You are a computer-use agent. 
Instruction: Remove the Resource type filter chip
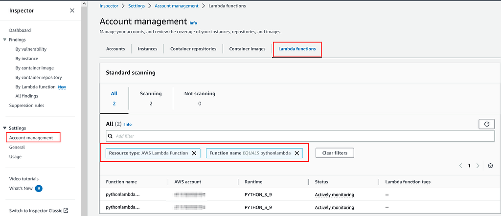[194, 153]
